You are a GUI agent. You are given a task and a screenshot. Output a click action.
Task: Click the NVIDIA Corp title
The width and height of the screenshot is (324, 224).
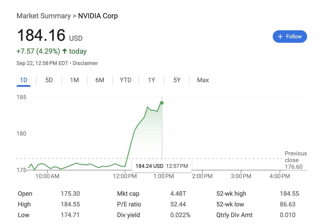[x=98, y=16]
